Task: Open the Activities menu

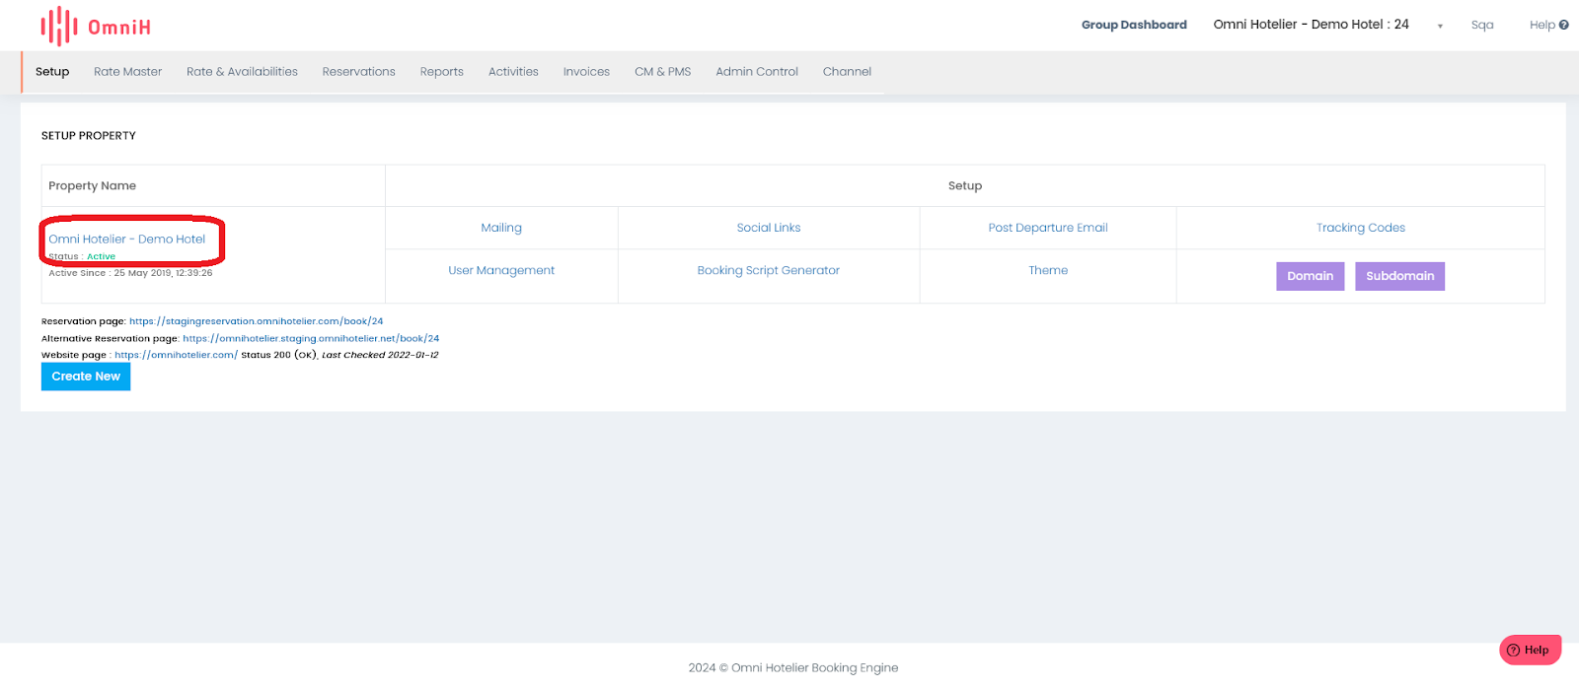Action: tap(513, 72)
